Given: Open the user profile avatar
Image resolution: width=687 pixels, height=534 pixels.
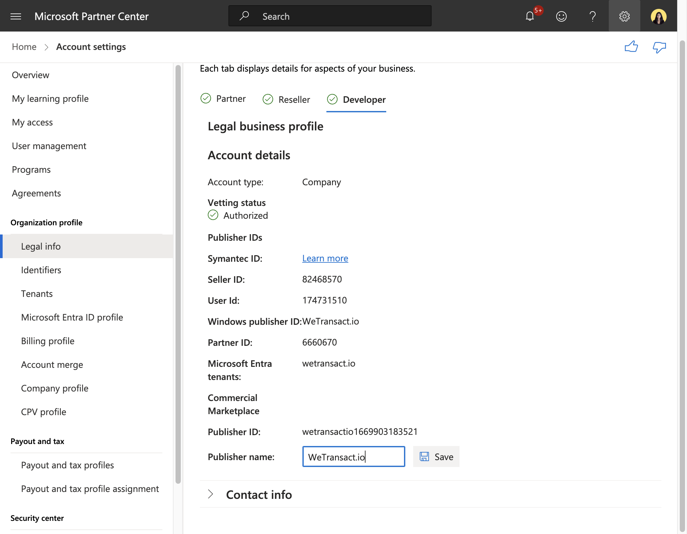Looking at the screenshot, I should coord(658,16).
